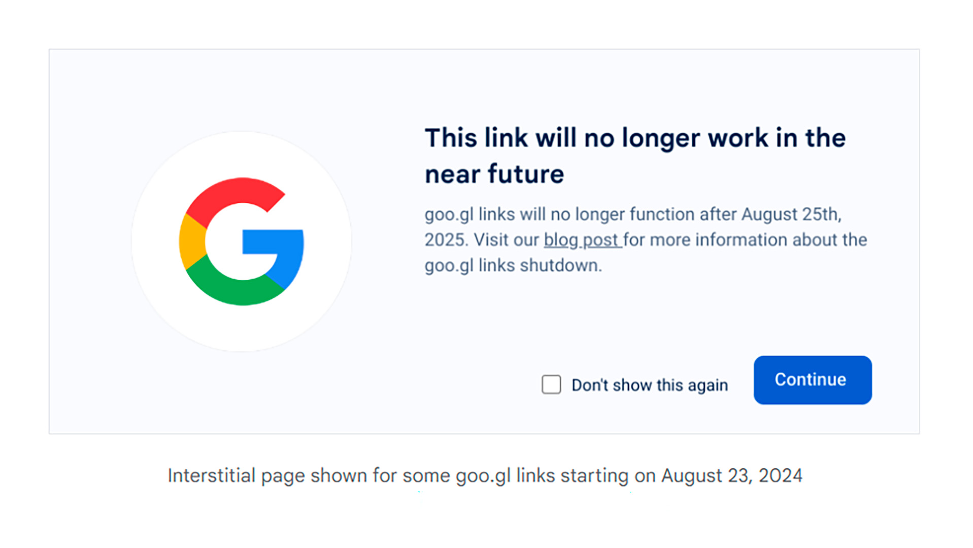Click the "for more information about the" text

(745, 239)
